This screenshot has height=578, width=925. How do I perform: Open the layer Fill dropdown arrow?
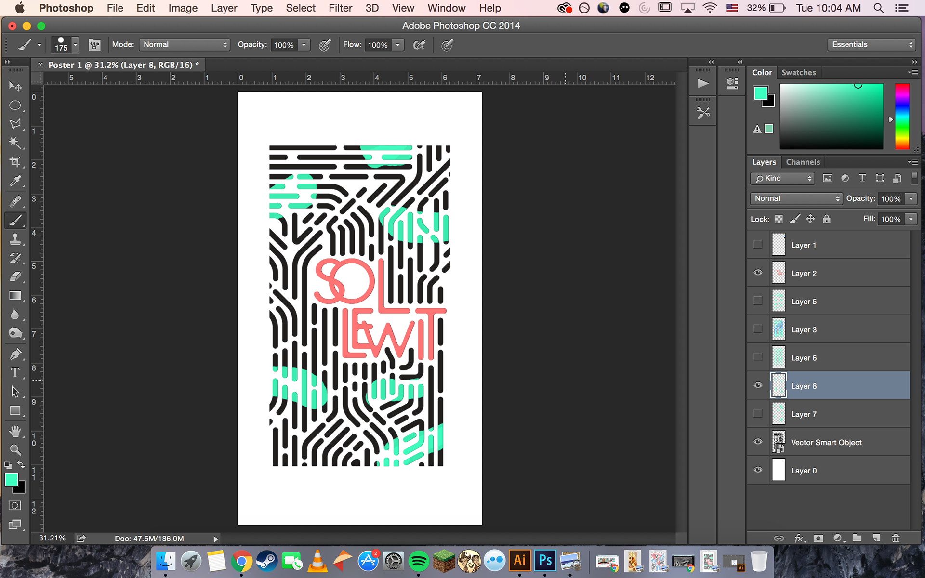pyautogui.click(x=911, y=219)
